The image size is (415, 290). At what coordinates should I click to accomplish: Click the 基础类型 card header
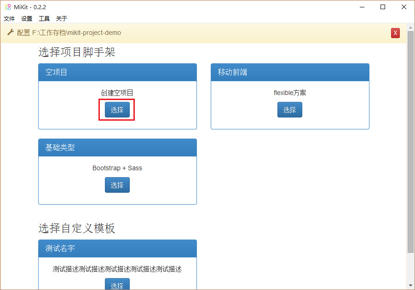[117, 147]
